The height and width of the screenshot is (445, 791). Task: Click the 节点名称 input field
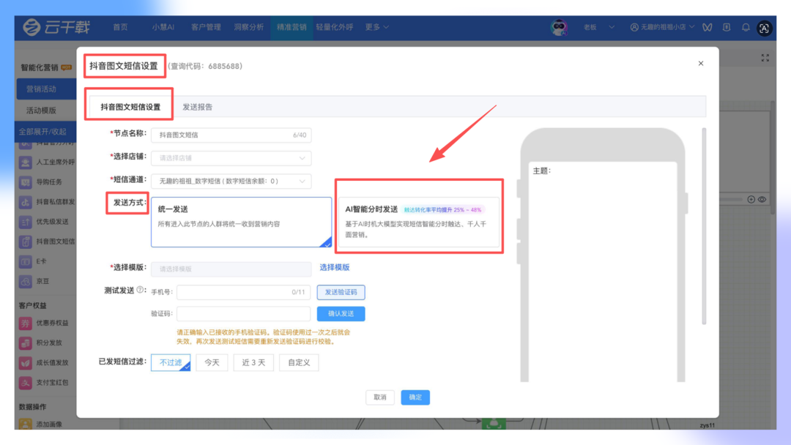click(231, 135)
